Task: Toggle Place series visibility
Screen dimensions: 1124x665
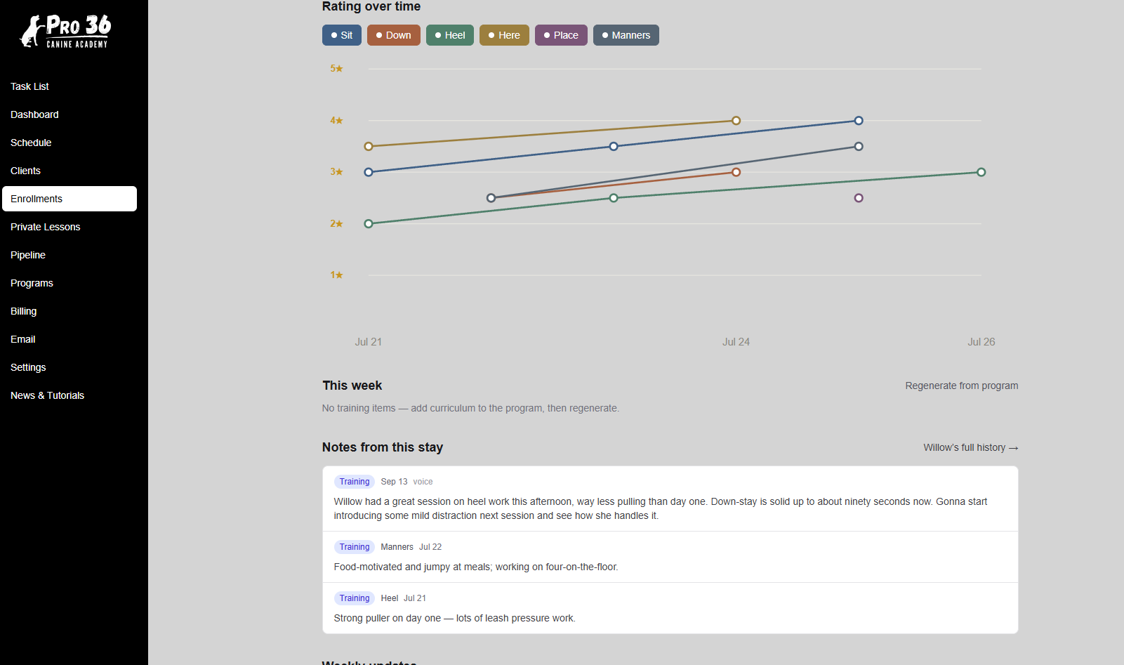Action: click(x=561, y=35)
